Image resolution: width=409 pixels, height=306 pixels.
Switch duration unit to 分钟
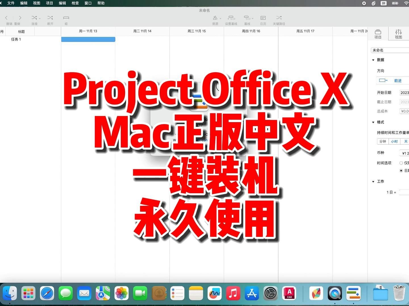(383, 141)
